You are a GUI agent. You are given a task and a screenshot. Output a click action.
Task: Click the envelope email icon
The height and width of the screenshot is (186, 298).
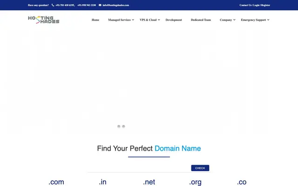click(100, 5)
